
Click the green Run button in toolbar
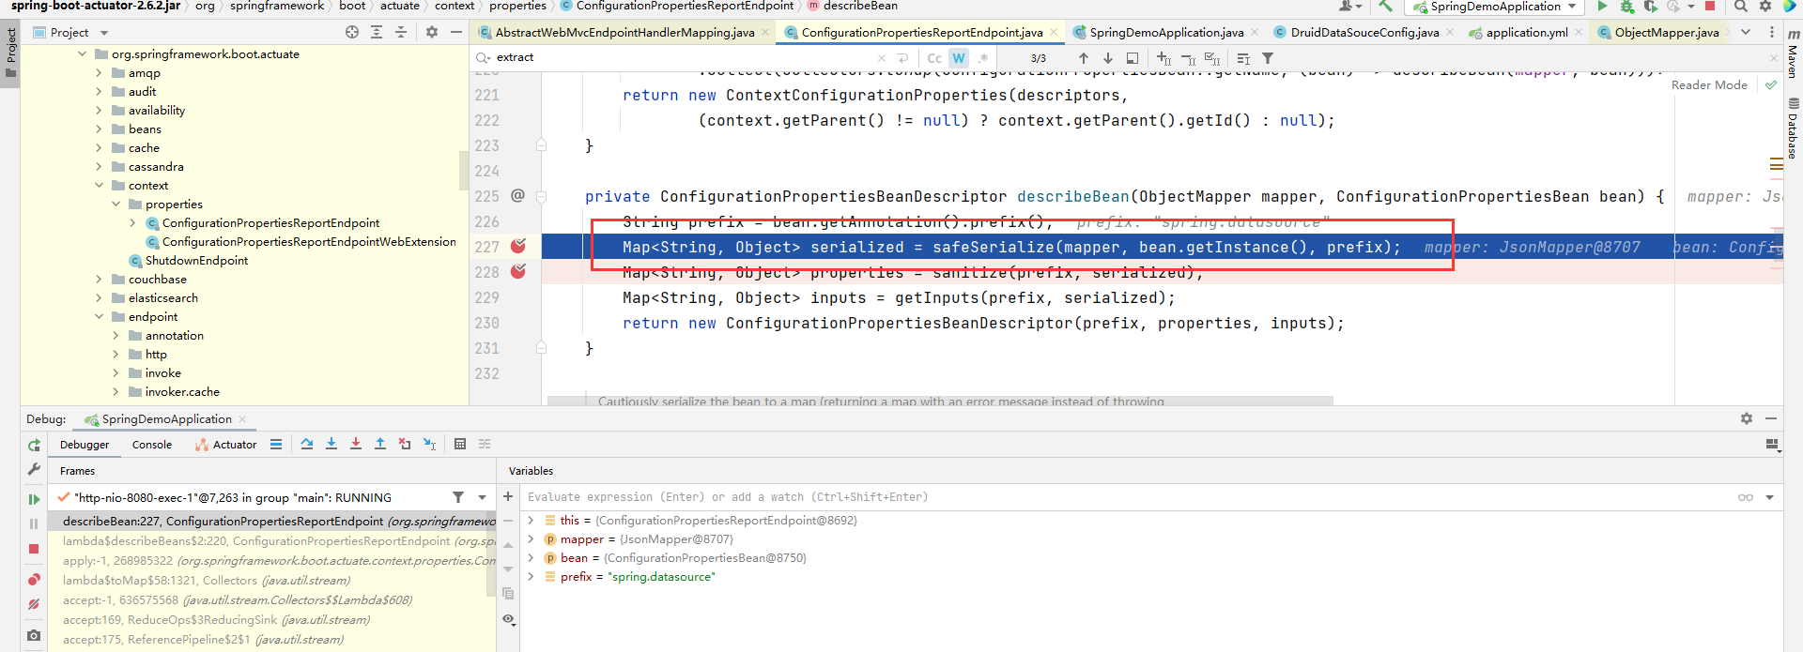[x=1602, y=6]
